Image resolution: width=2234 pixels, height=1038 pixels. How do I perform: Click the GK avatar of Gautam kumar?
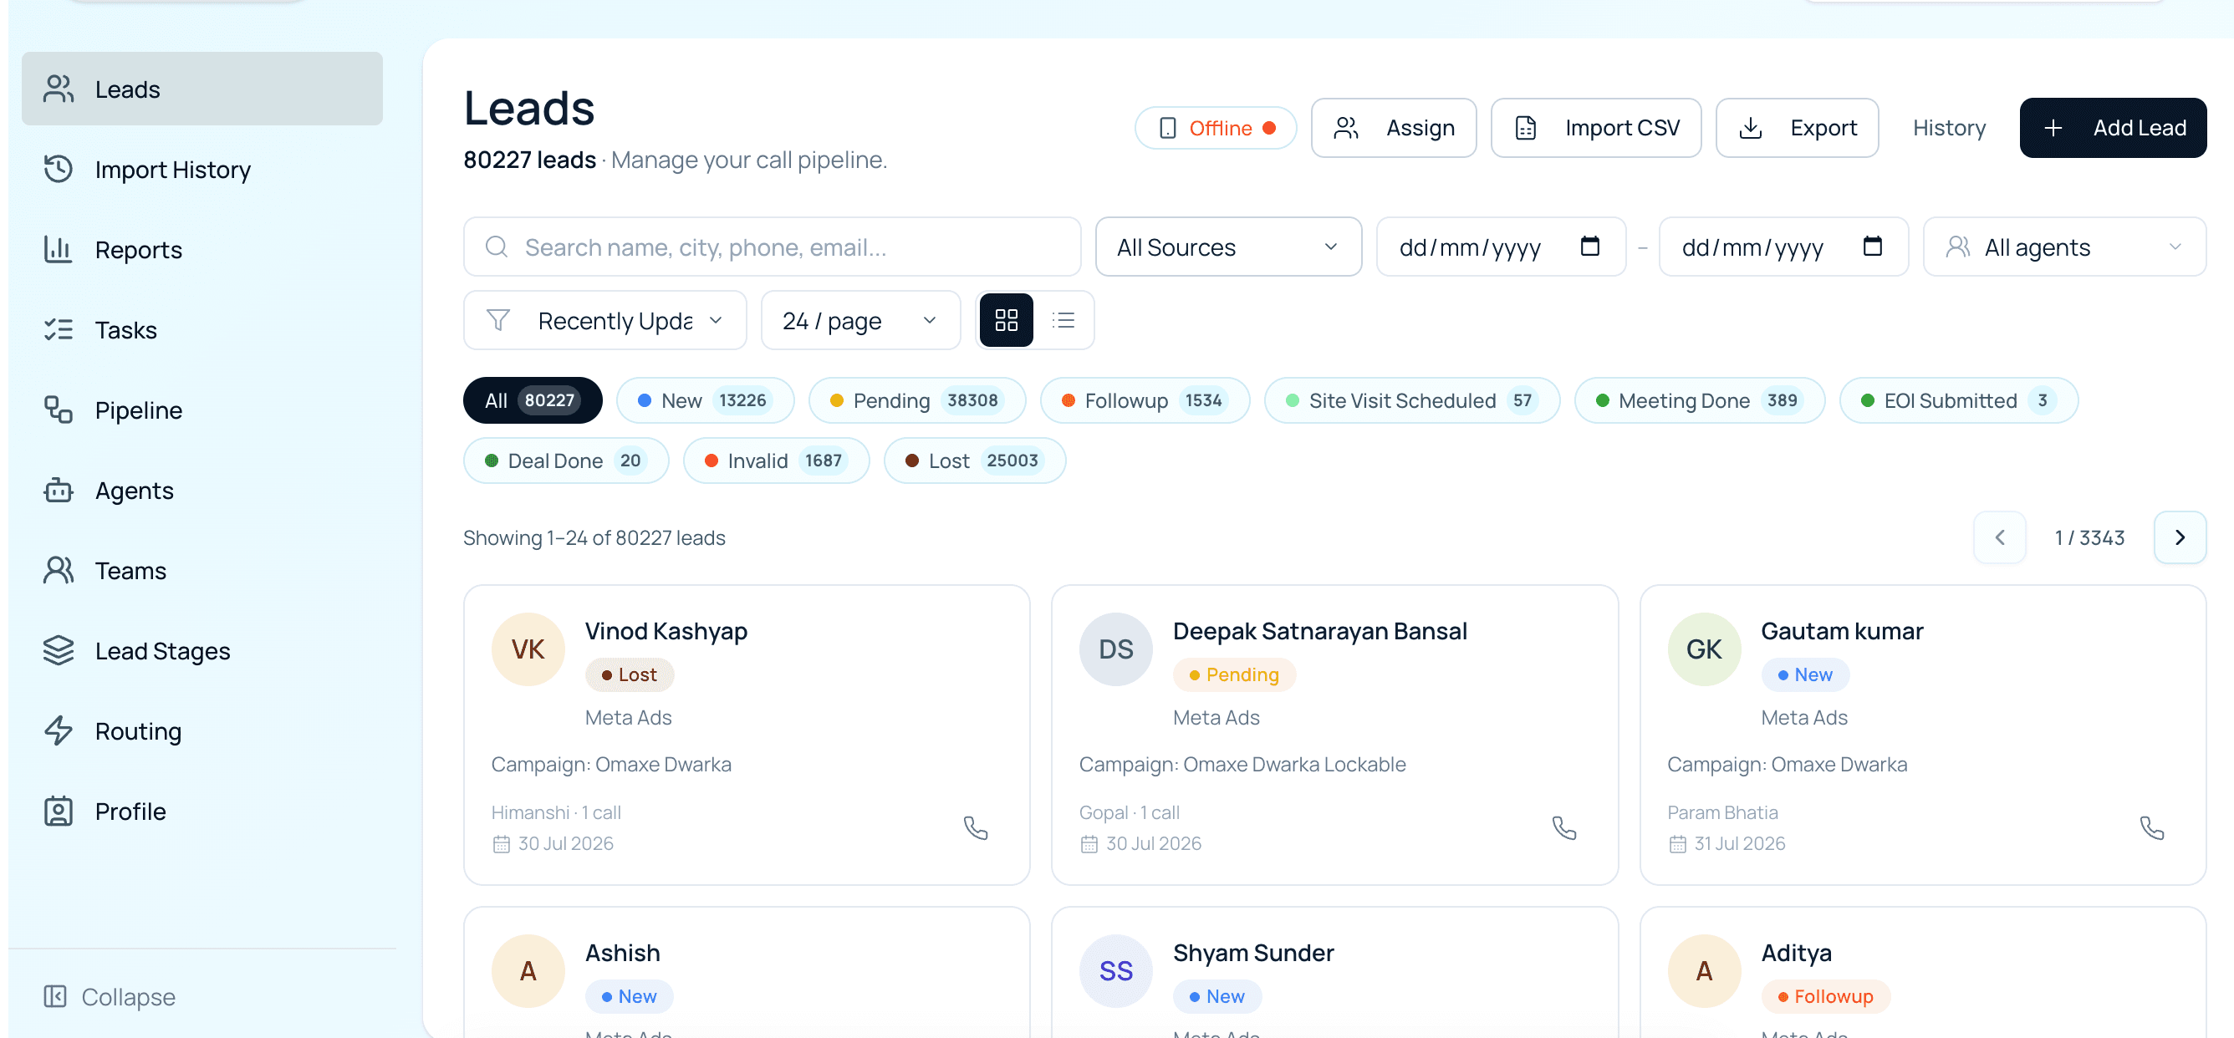[1704, 649]
